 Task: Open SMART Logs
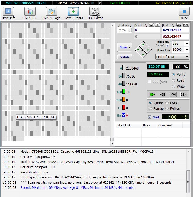click(51, 13)
